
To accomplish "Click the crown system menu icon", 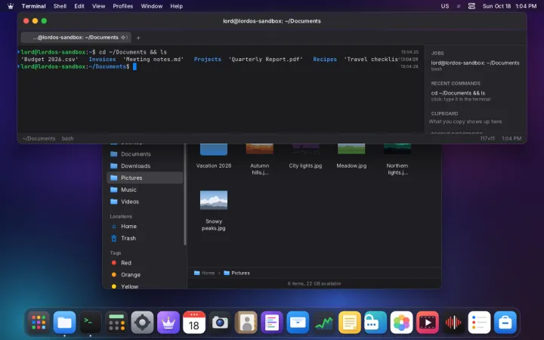I will (11, 6).
